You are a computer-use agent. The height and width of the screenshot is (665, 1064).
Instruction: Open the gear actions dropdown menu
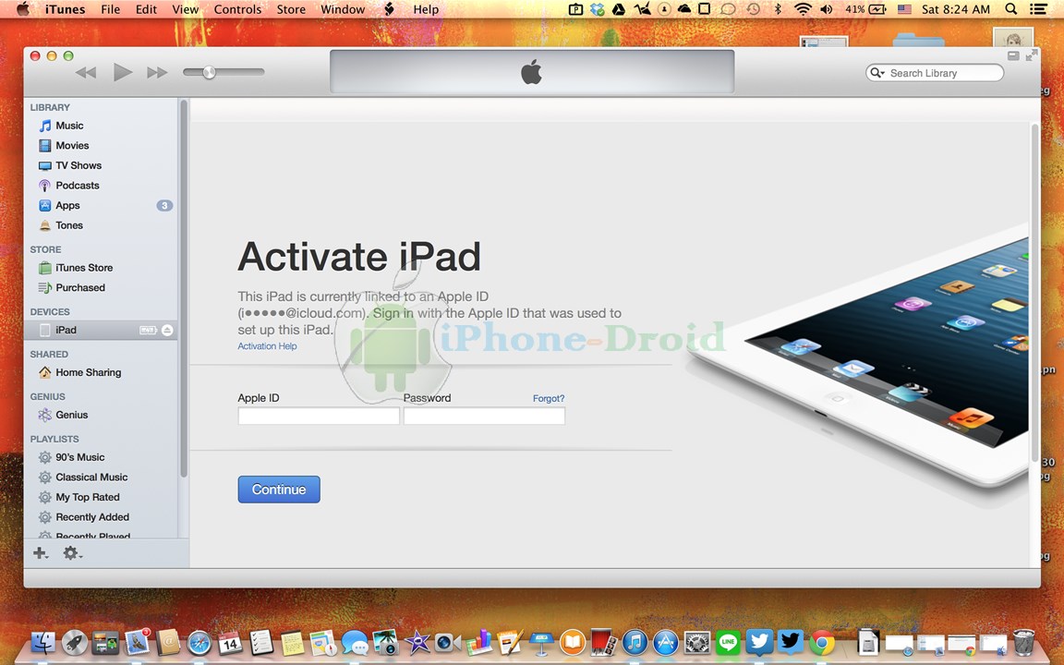pos(72,553)
